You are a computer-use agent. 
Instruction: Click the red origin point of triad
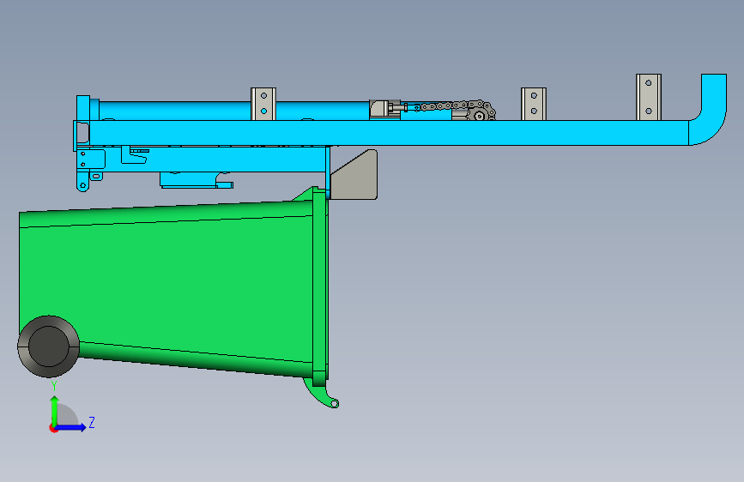click(x=53, y=428)
